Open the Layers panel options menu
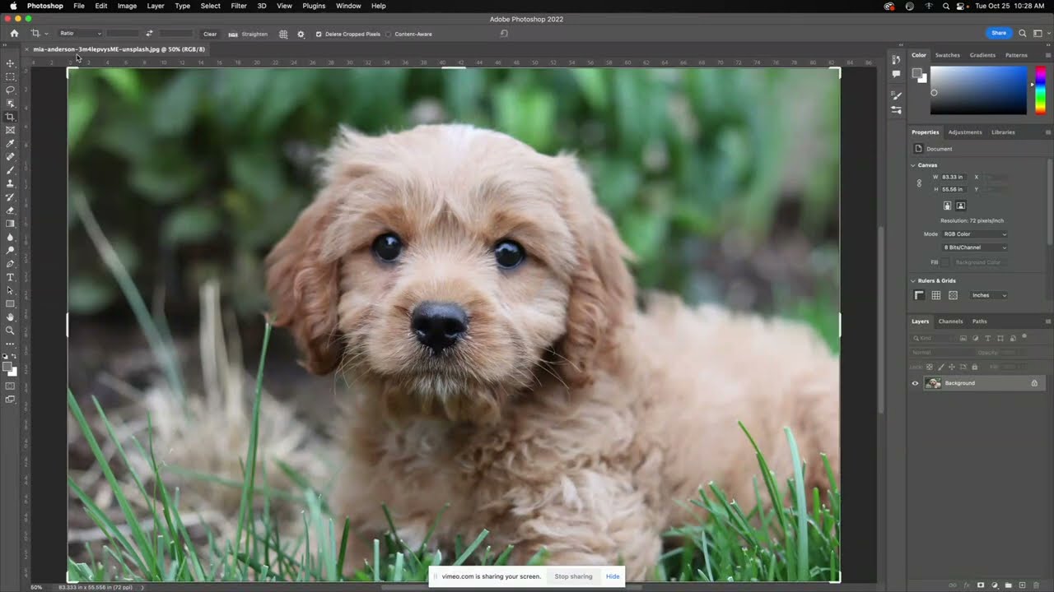This screenshot has height=592, width=1054. (1047, 321)
